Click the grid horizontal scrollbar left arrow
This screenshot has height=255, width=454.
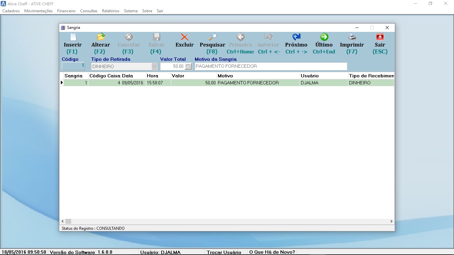click(x=62, y=221)
